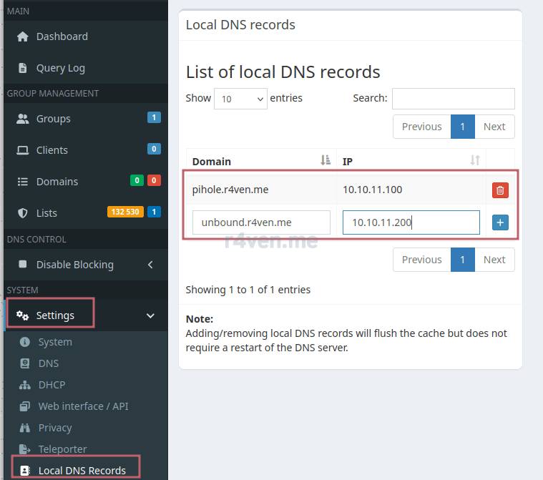Expand Disable Blocking options arrow
Screen dimensions: 543x480
click(x=150, y=265)
